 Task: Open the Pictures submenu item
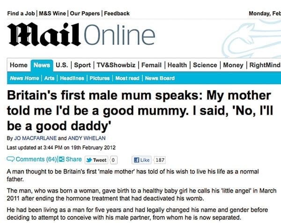99,78
